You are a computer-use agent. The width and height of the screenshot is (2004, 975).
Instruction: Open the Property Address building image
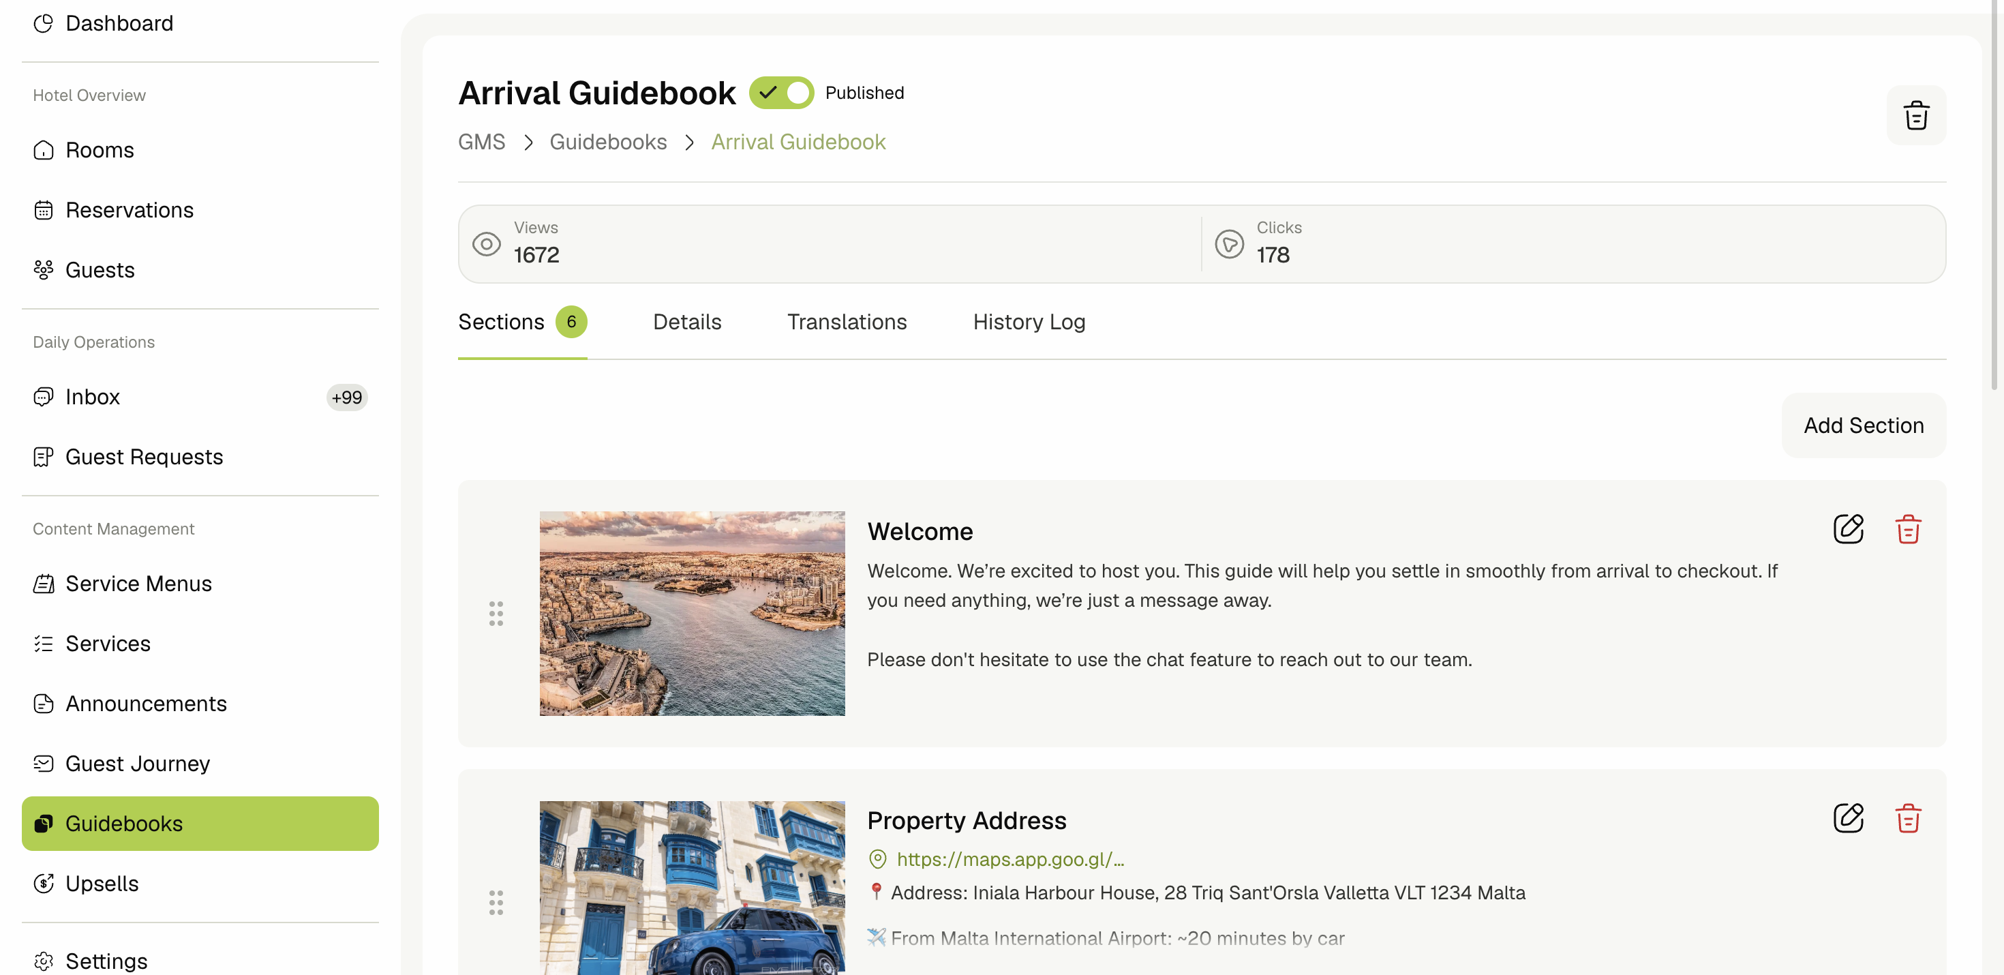(x=692, y=888)
